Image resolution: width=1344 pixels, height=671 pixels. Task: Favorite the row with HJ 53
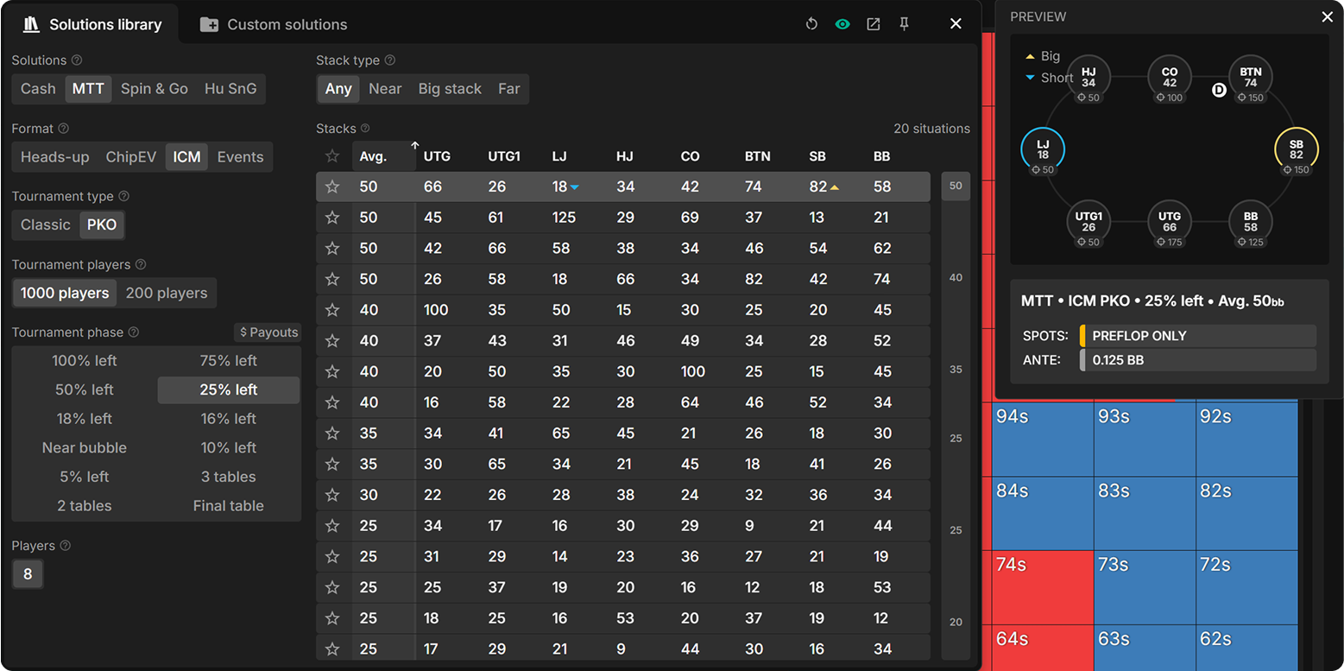(332, 618)
